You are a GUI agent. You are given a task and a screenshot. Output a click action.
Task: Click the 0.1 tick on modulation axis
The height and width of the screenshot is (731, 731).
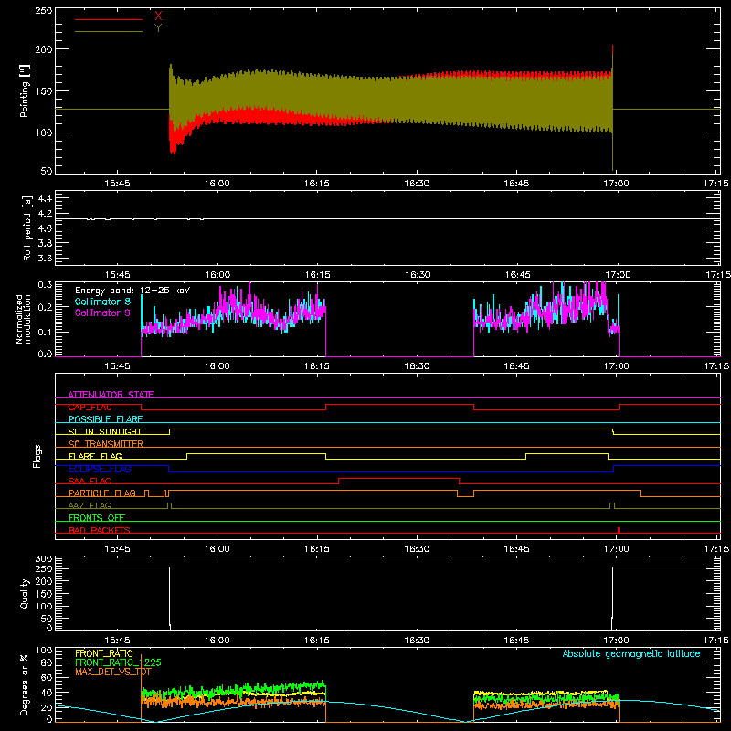point(45,332)
